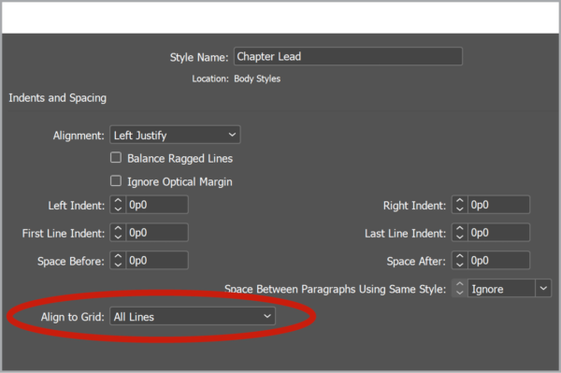The width and height of the screenshot is (561, 373).
Task: Click the Space After value field
Action: [498, 260]
